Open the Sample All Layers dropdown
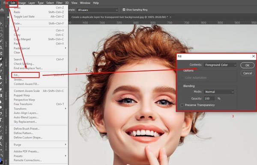This screenshot has width=257, height=165. tap(97, 10)
